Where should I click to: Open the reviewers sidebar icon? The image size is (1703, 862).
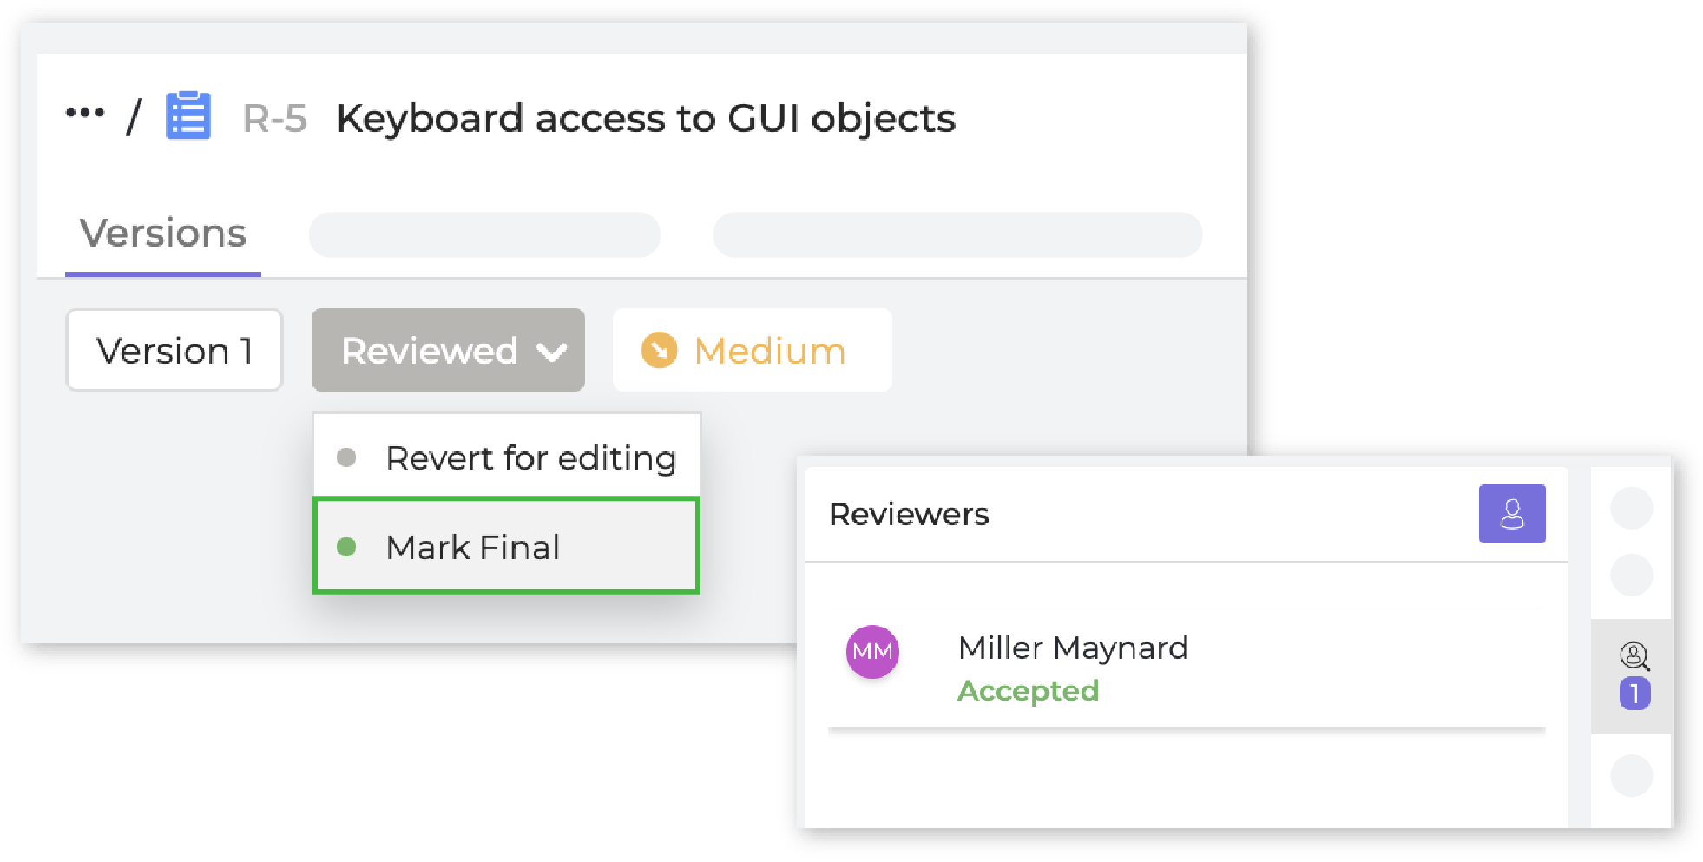point(1634,656)
